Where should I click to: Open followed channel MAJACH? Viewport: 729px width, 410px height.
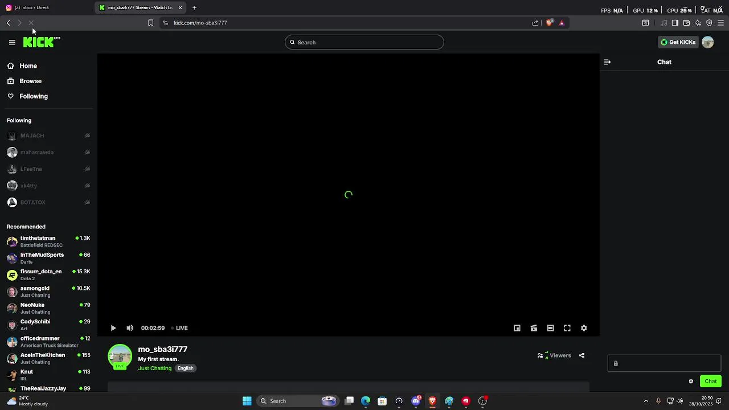48,136
